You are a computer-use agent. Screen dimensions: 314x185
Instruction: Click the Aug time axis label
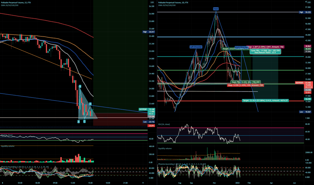click(180, 183)
